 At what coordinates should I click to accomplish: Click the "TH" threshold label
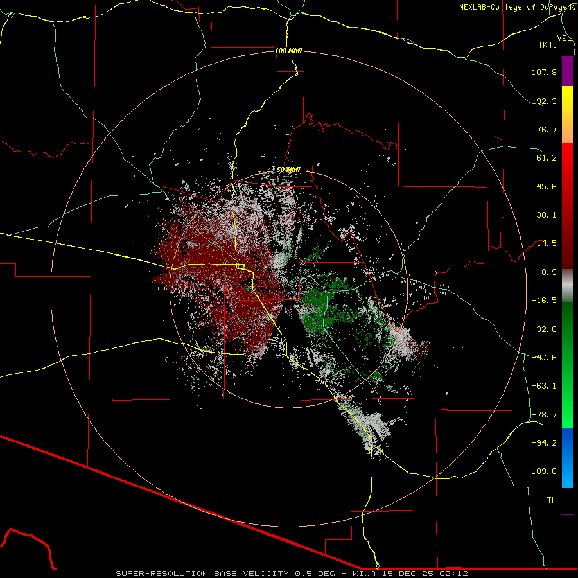552,500
